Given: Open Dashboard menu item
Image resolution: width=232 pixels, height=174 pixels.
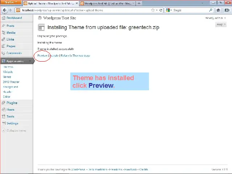Looking at the screenshot, I should [14, 18].
